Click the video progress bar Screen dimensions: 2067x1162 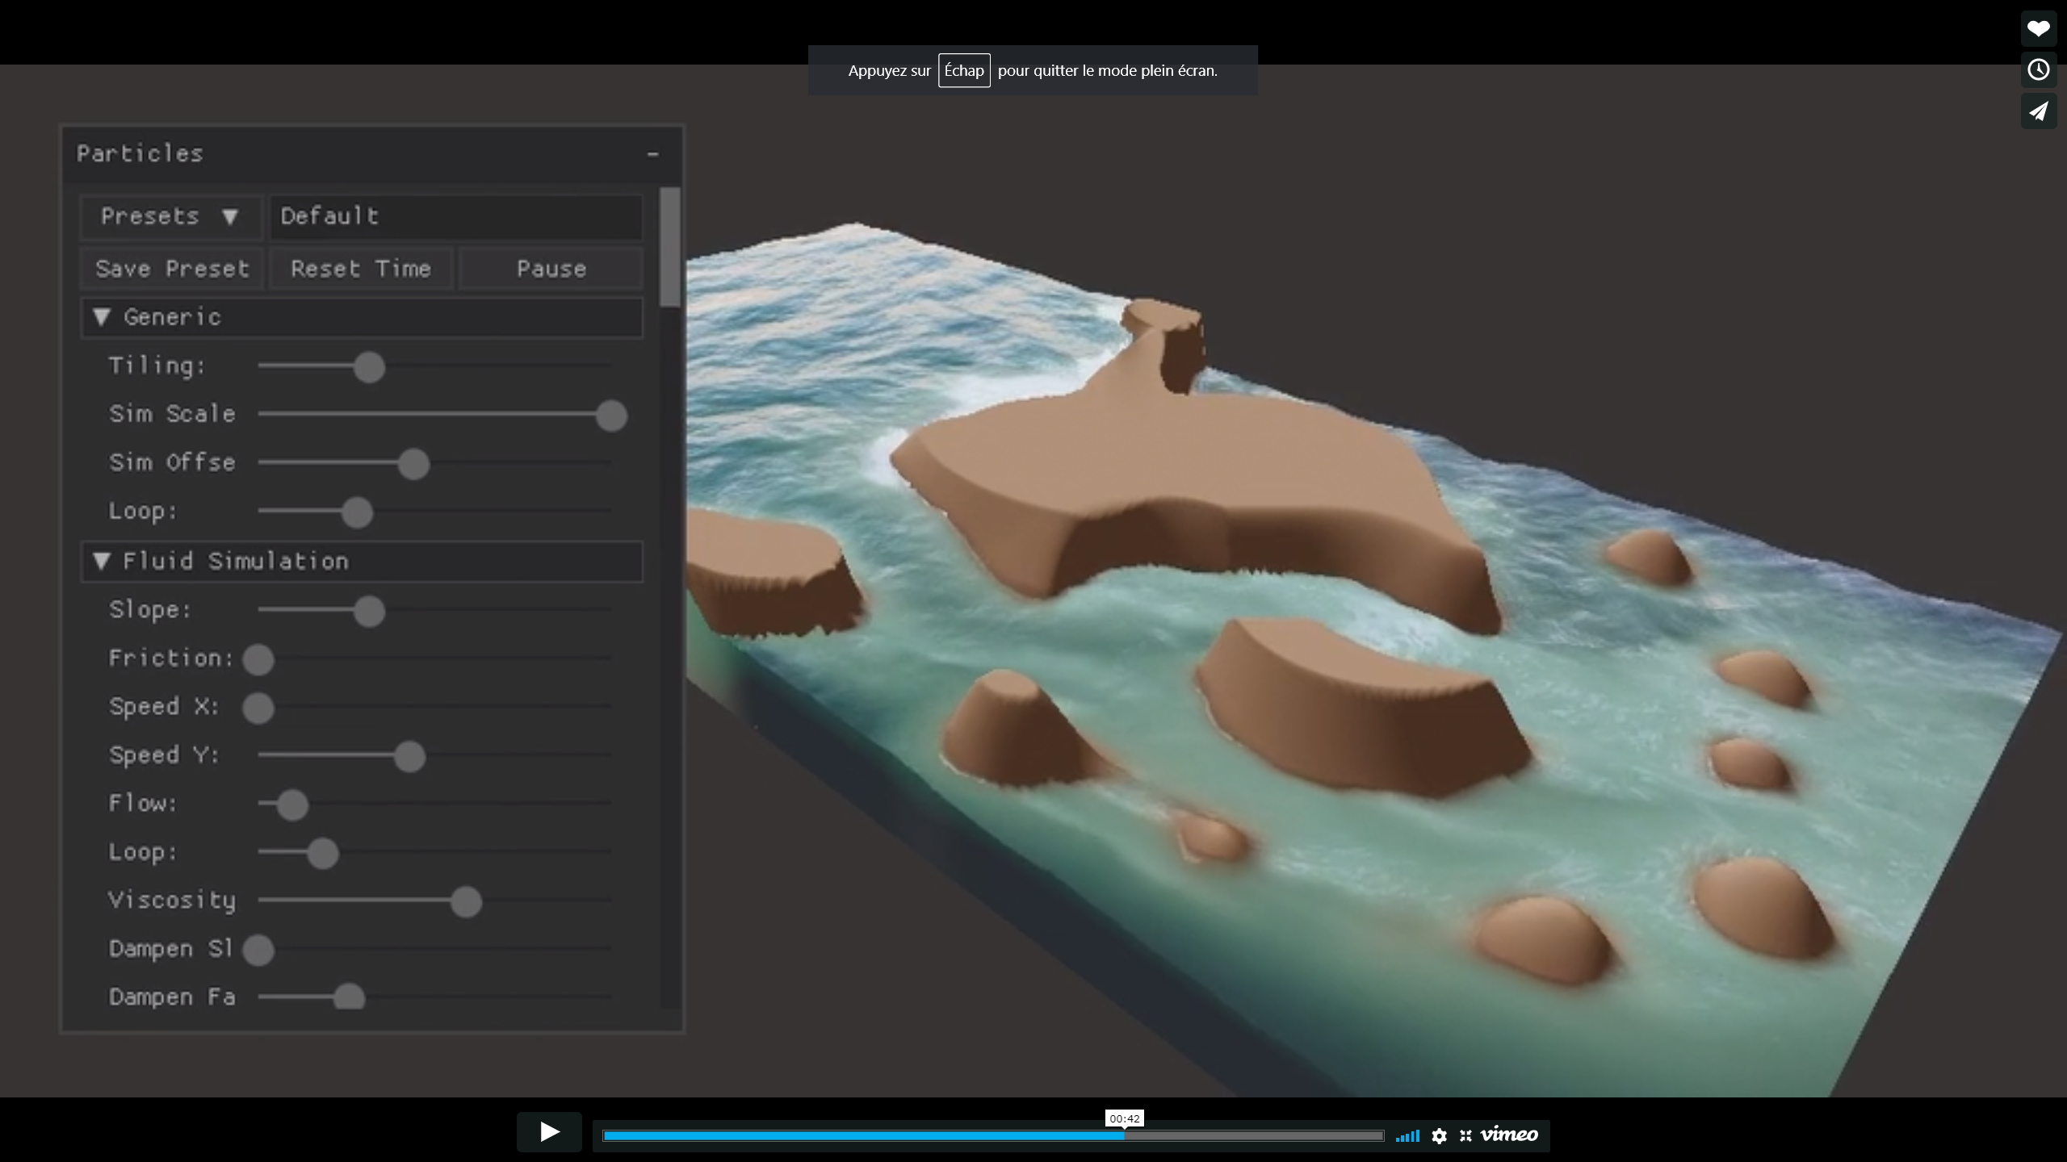[x=993, y=1136]
